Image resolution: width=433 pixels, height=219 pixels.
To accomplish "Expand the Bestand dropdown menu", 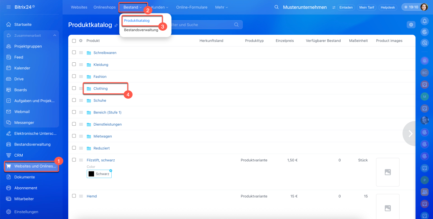I will [133, 7].
